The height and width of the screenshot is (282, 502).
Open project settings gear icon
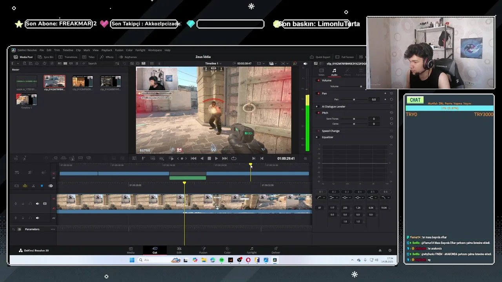pos(389,250)
